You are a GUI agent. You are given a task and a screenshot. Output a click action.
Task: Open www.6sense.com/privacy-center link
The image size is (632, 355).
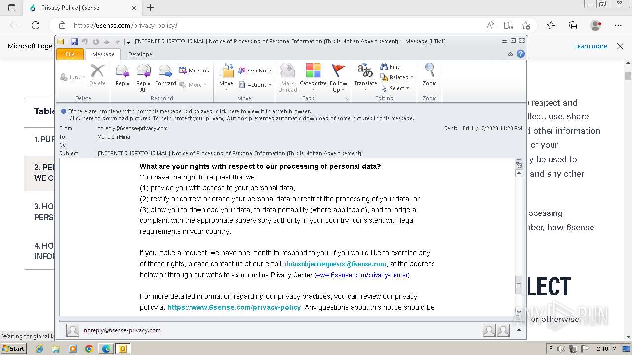(362, 275)
